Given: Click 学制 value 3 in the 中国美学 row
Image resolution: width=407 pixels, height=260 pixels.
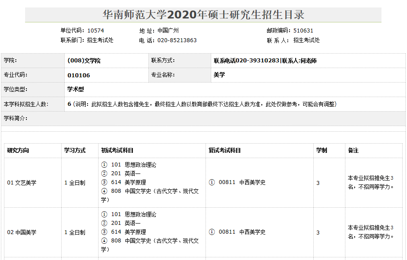Looking at the screenshot, I should pyautogui.click(x=318, y=233).
